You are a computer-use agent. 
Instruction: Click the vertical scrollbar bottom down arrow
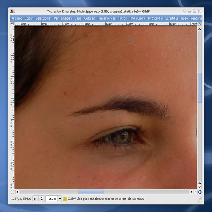click(199, 187)
